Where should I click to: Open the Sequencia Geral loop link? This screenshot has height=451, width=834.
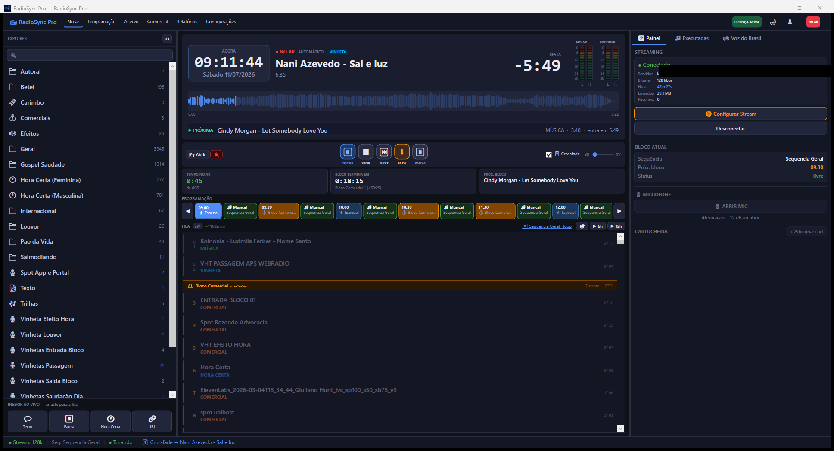(547, 226)
